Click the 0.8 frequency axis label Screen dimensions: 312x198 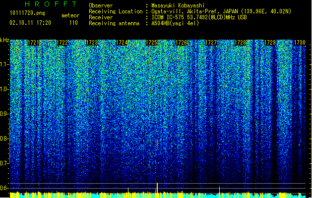[4, 139]
